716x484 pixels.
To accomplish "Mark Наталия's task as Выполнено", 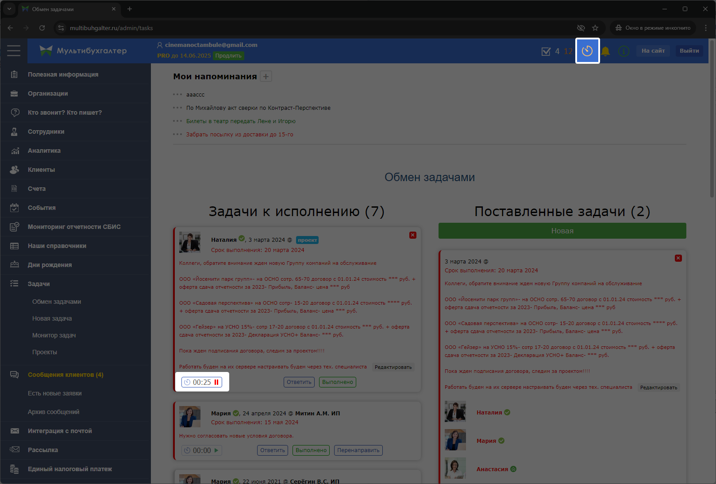I will [337, 382].
